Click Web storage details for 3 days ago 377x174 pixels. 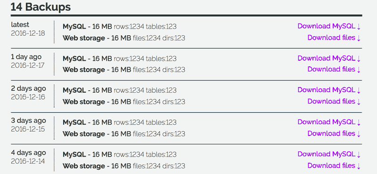point(124,134)
